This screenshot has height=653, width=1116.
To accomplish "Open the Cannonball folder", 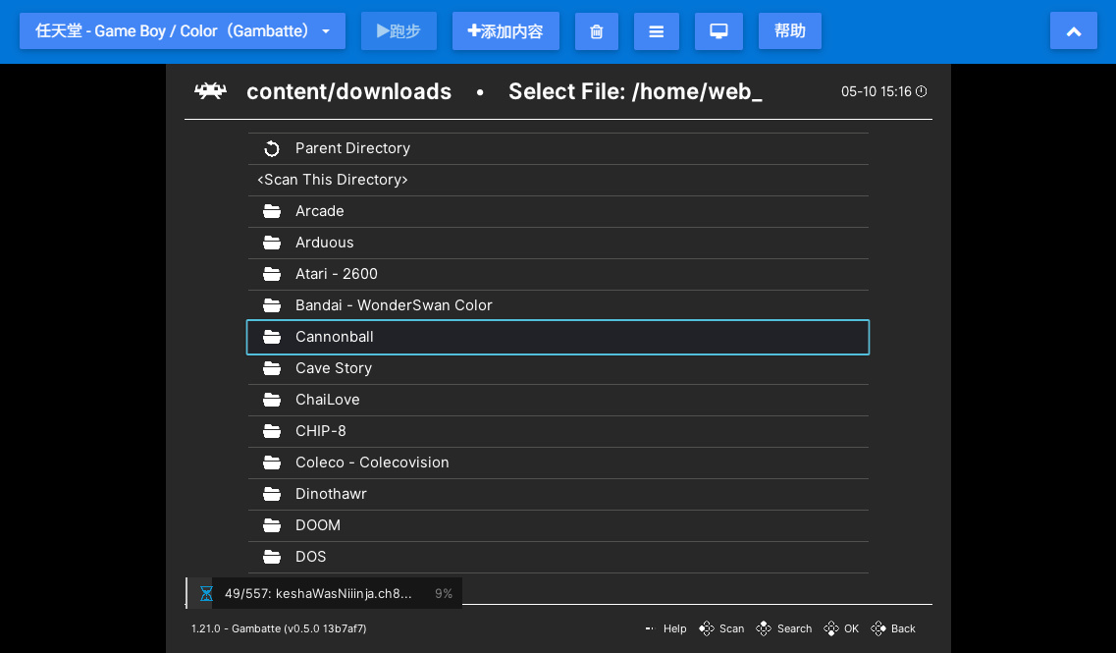I will point(335,337).
